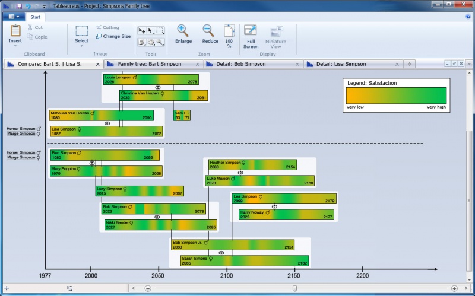This screenshot has width=475, height=296.
Task: Cut the selection with the scissors icon
Action: 35,27
